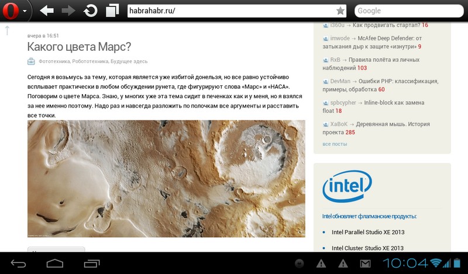This screenshot has width=468, height=274.
Task: Click user icon beside XaBoK
Action: pyautogui.click(x=326, y=124)
